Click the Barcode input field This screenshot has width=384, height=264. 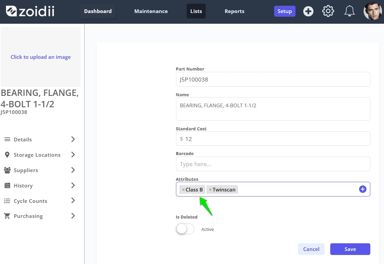pyautogui.click(x=273, y=164)
